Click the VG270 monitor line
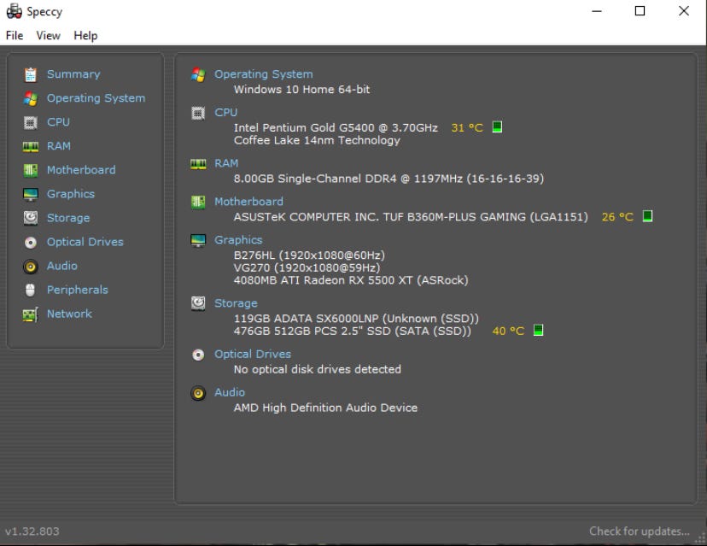This screenshot has width=707, height=546. point(307,268)
